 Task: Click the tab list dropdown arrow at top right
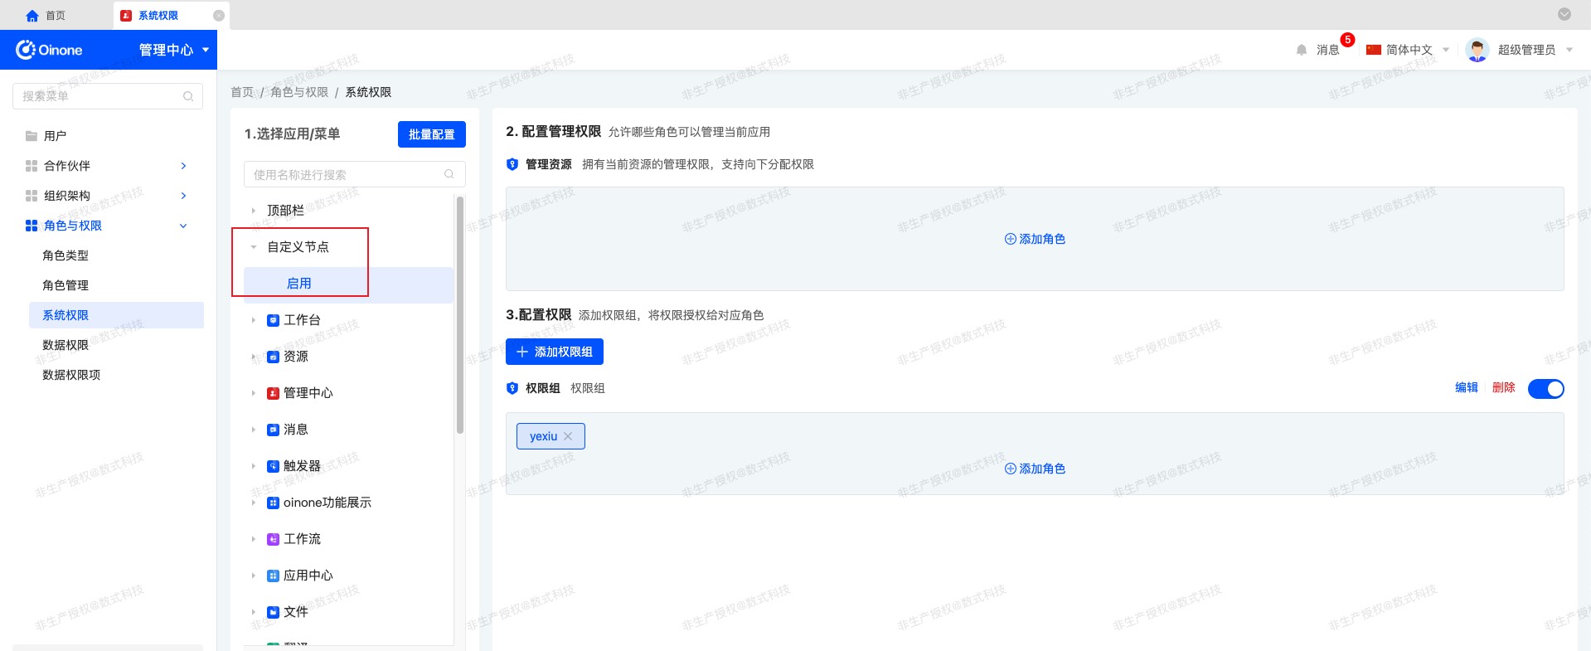pos(1564,14)
